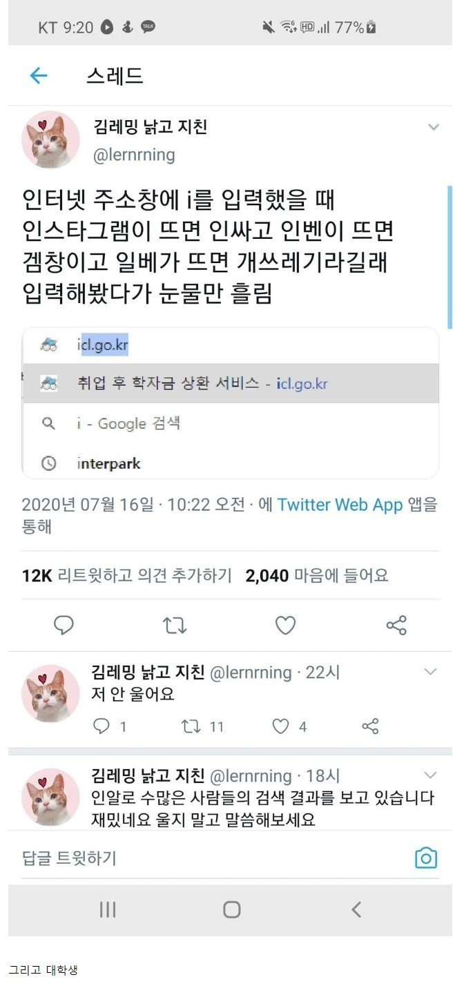This screenshot has height=986, width=455.
Task: View the 12K retweets list
Action: [x=126, y=575]
